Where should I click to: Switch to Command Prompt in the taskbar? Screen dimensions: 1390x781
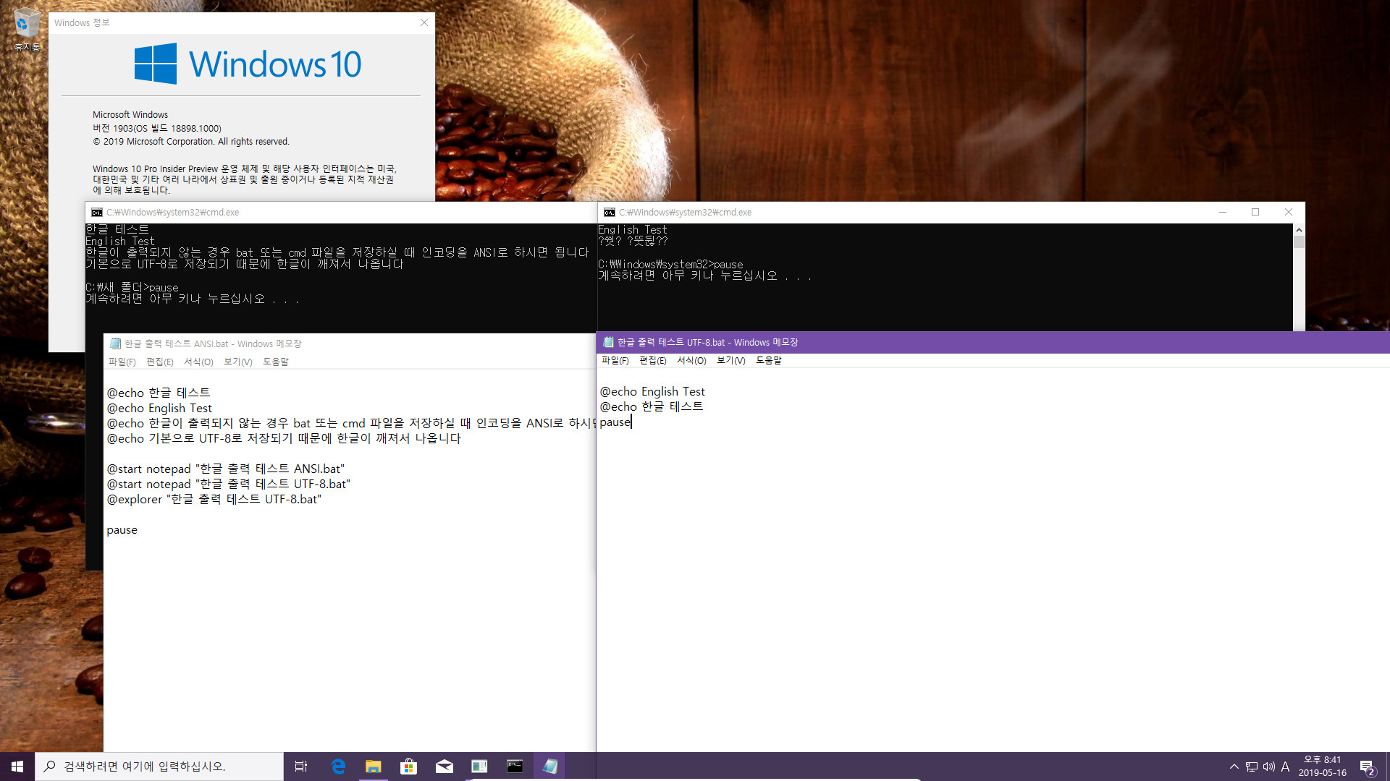coord(515,767)
